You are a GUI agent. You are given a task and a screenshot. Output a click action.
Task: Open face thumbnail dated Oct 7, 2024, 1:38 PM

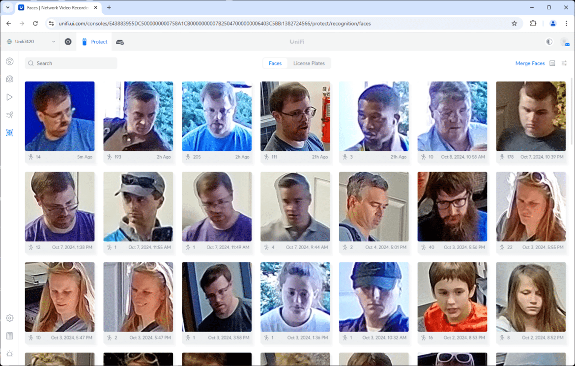point(60,206)
